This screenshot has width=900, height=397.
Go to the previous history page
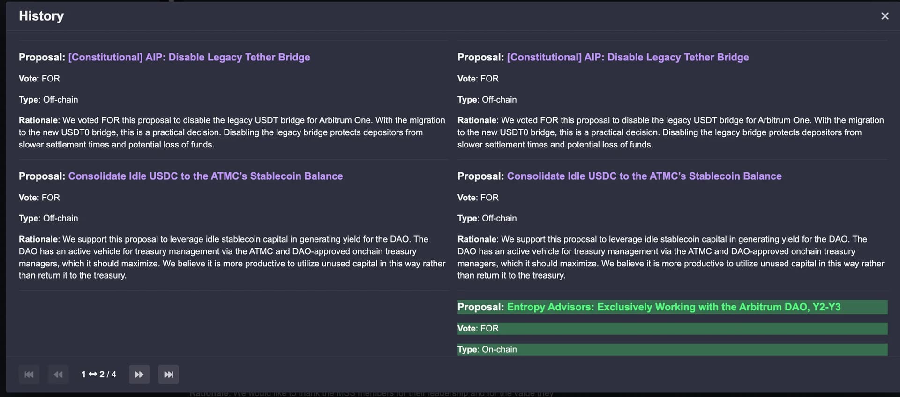pyautogui.click(x=58, y=375)
